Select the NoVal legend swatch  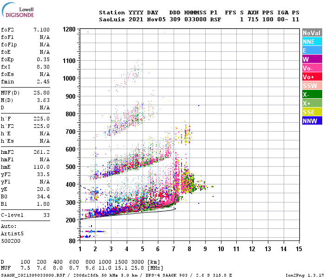point(312,33)
